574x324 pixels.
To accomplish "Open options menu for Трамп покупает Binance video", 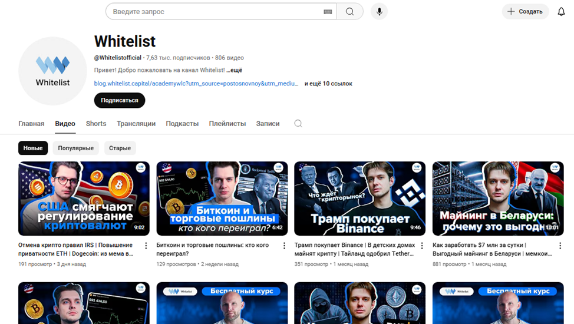I will (422, 246).
